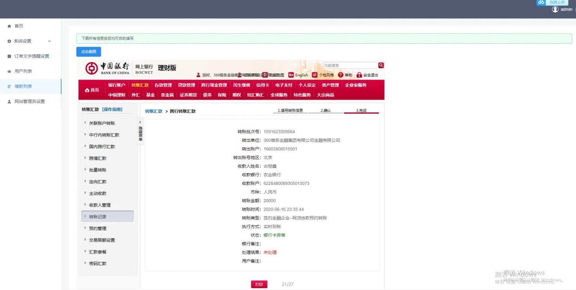Image resolution: width=576 pixels, height=290 pixels.
Task: Click the system settings gear icon
Action: tap(9, 41)
